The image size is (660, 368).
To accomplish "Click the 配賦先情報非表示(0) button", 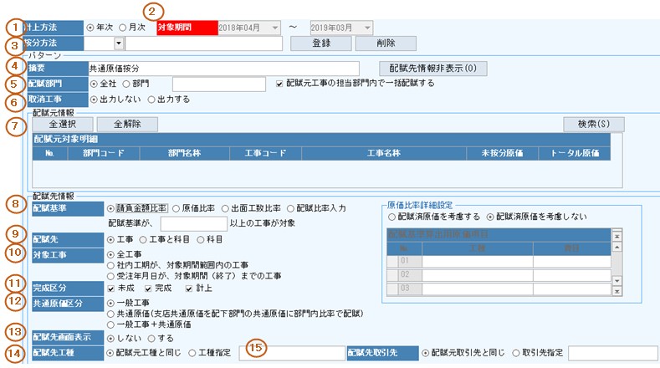I will pyautogui.click(x=432, y=68).
